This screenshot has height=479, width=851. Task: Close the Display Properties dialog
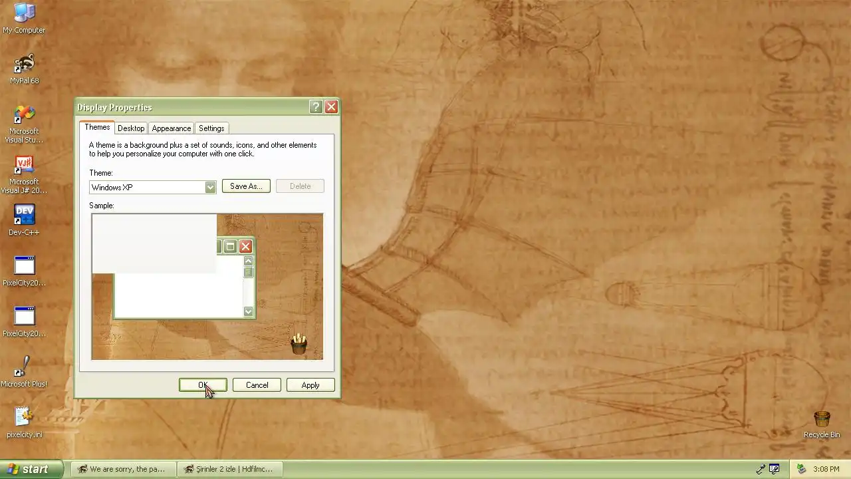331,106
